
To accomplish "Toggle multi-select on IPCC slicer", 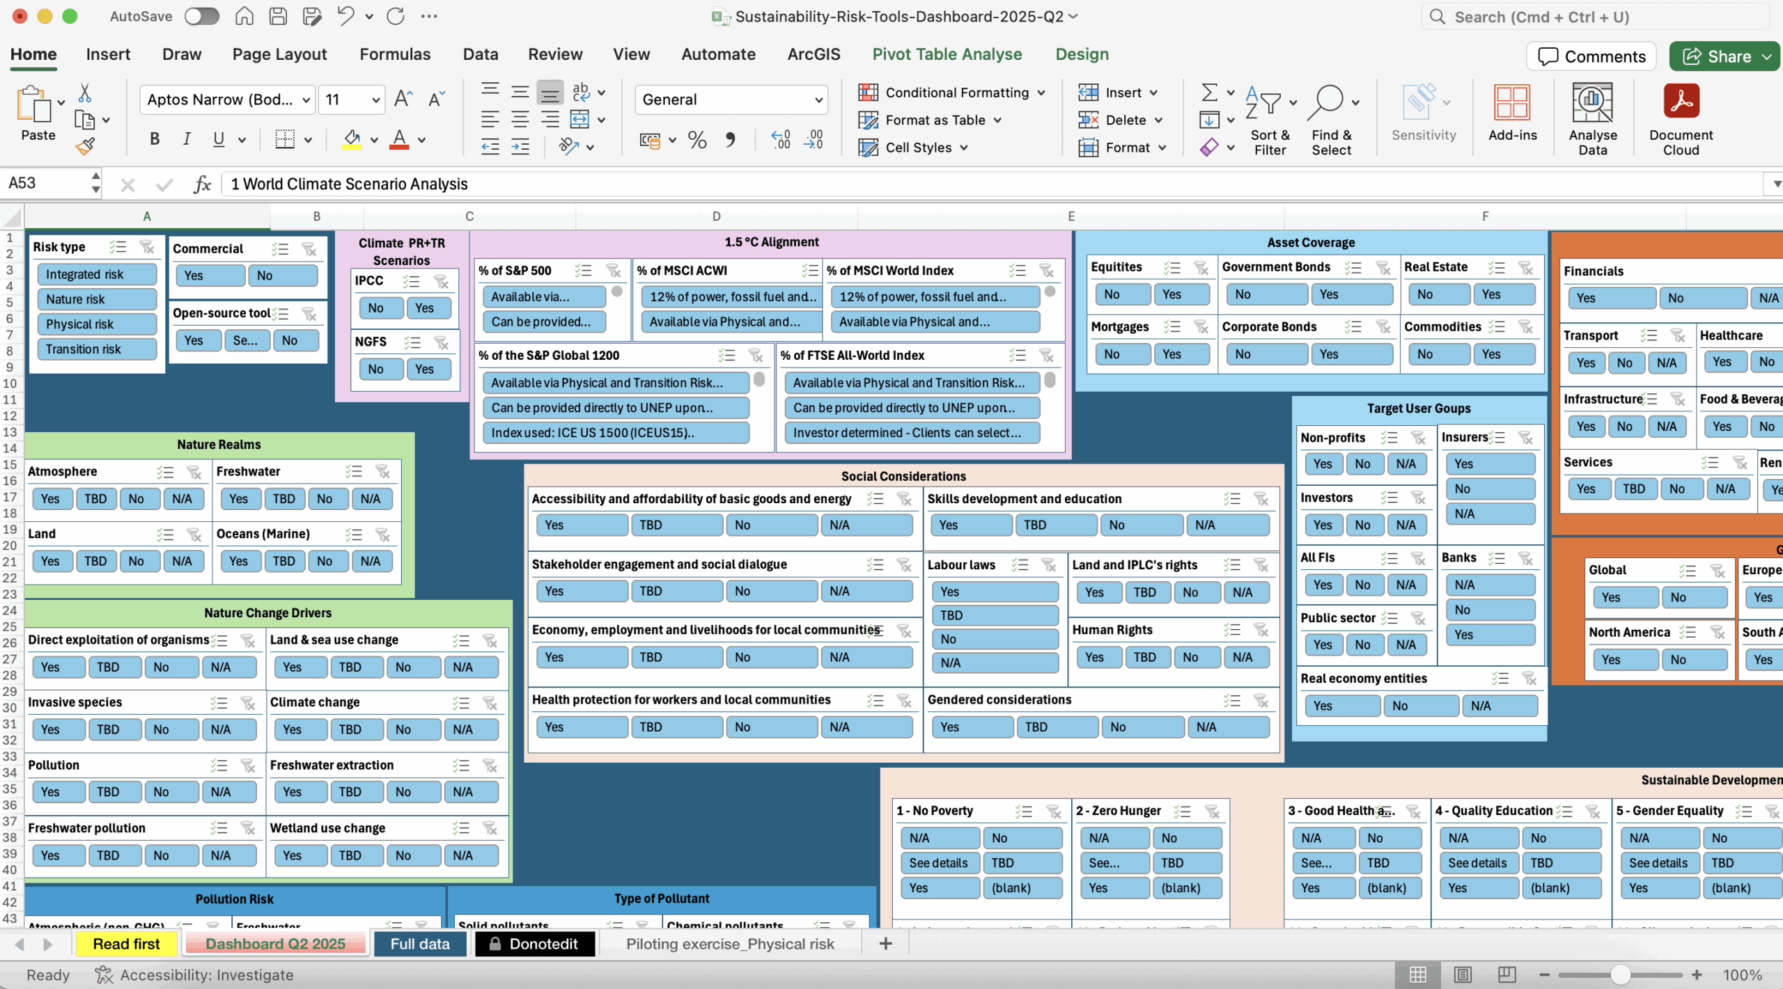I will (x=411, y=281).
